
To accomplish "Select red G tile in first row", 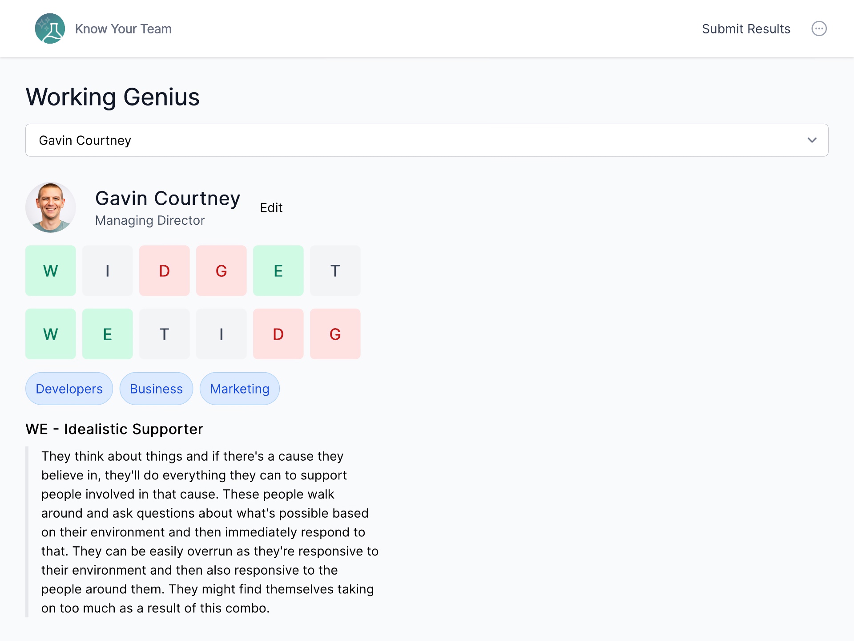I will (x=221, y=271).
